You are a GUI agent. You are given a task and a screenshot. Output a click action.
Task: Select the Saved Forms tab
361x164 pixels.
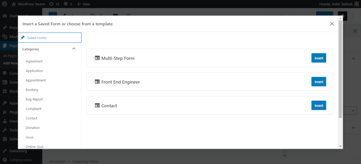coord(50,38)
